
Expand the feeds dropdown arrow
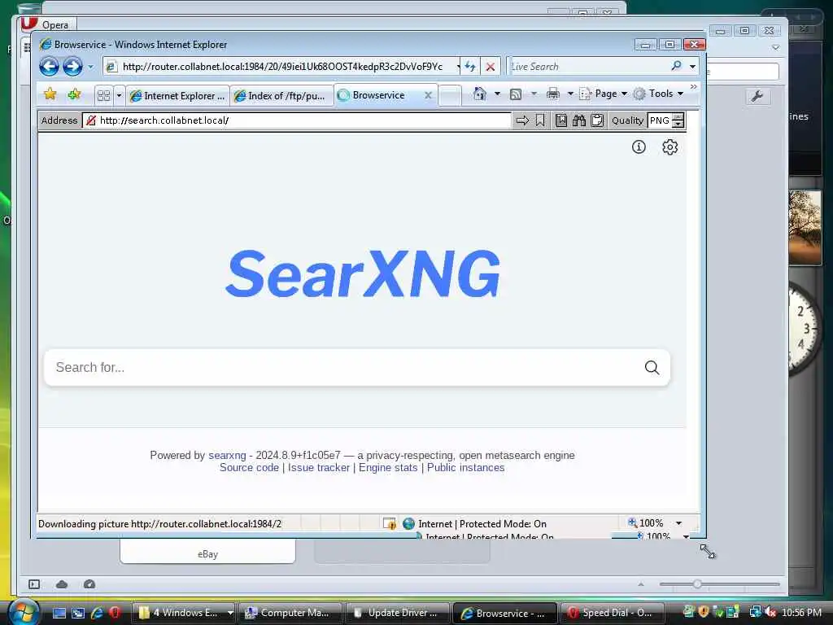(534, 94)
